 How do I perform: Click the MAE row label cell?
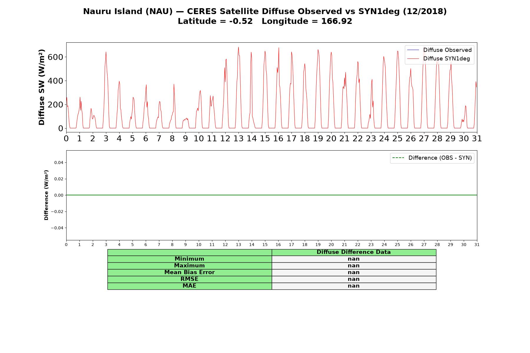189,286
